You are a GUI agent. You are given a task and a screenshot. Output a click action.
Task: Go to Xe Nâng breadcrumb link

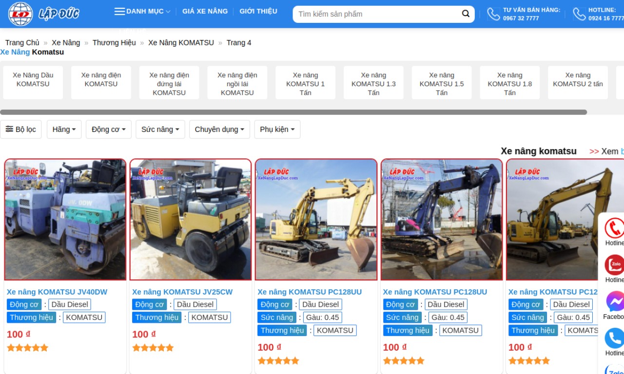[66, 43]
